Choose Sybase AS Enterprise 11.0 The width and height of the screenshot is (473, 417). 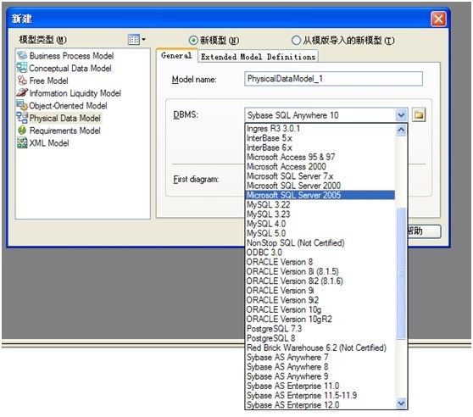tap(320, 386)
